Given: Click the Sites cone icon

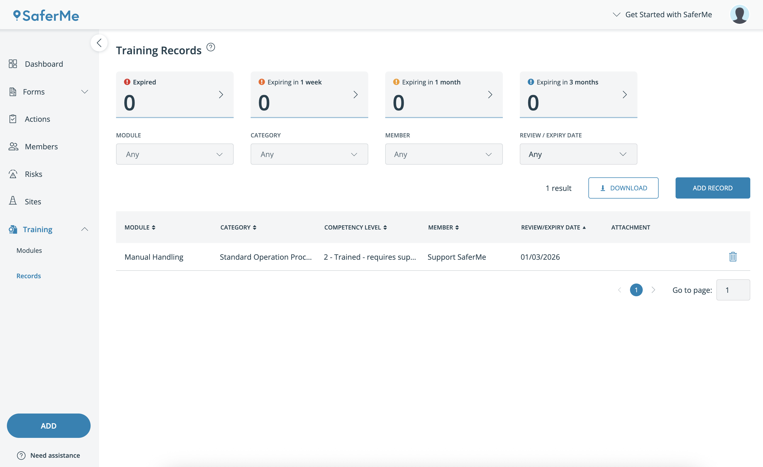Looking at the screenshot, I should click(x=13, y=201).
